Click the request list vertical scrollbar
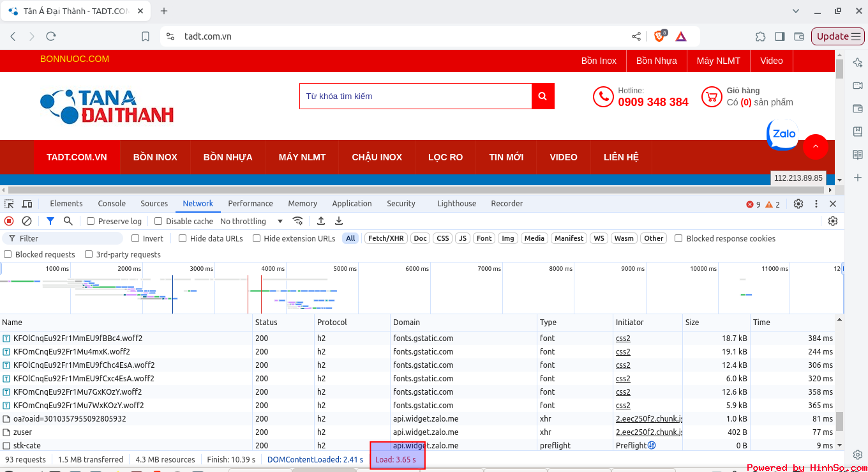Image resolution: width=868 pixels, height=472 pixels. (x=839, y=422)
